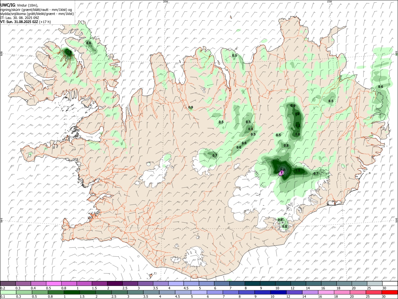Click 'VT: Sun. 31.08.2025 02Z' valid time
The image size is (398, 299).
pos(19,22)
